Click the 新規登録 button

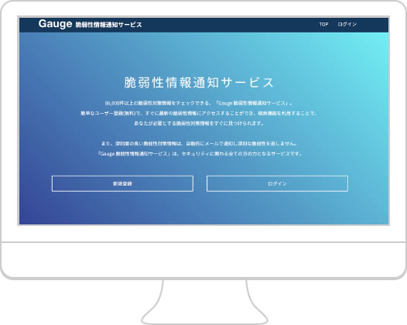coord(122,183)
